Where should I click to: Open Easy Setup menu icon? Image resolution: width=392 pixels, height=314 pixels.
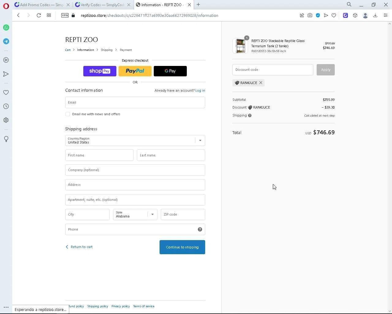tap(386, 15)
